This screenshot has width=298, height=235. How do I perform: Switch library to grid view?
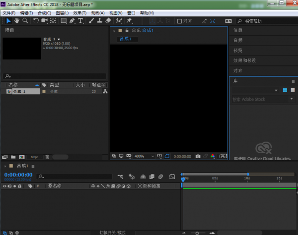(285, 90)
